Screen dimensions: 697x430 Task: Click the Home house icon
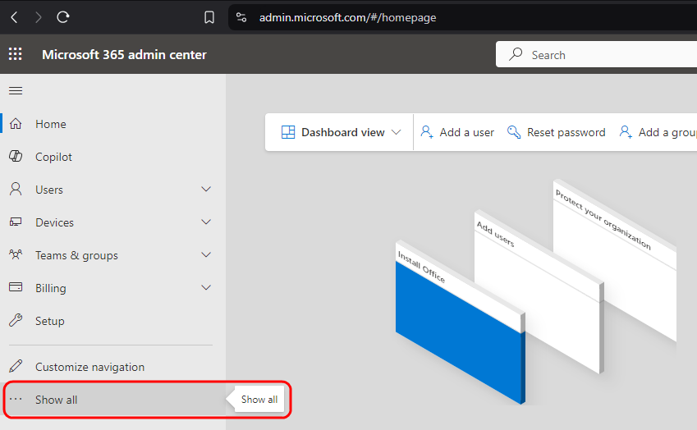point(16,124)
